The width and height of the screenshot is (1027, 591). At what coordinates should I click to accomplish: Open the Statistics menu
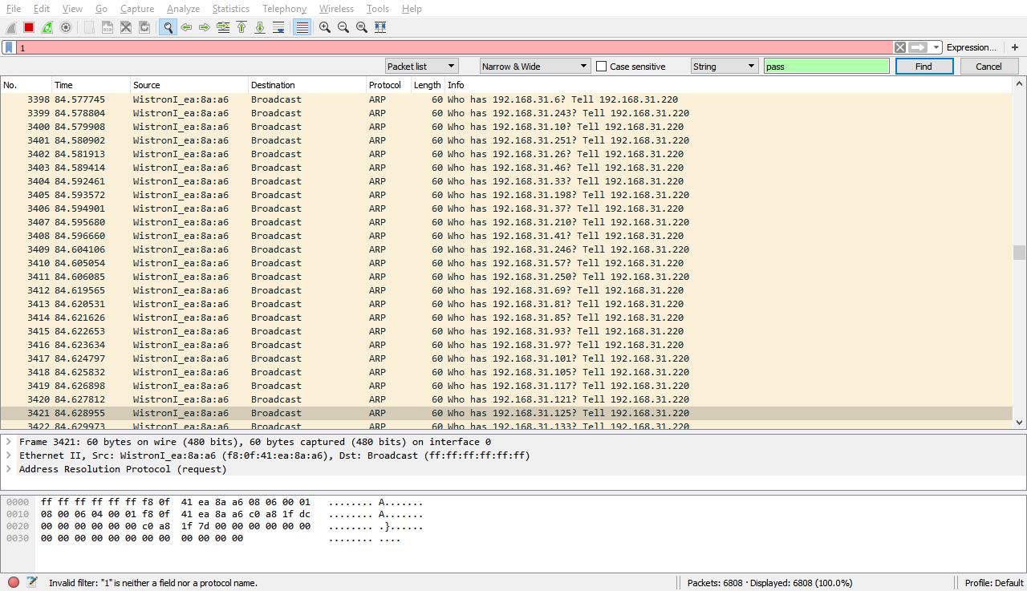(230, 9)
